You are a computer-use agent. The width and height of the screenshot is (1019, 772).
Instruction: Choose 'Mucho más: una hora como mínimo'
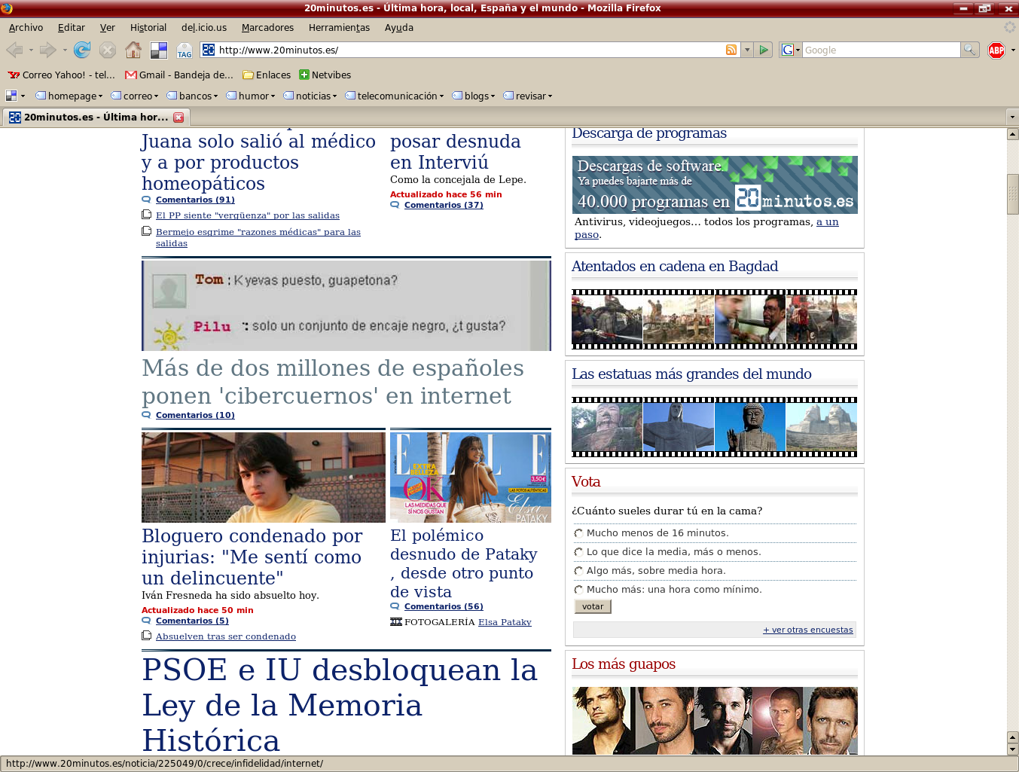click(578, 590)
